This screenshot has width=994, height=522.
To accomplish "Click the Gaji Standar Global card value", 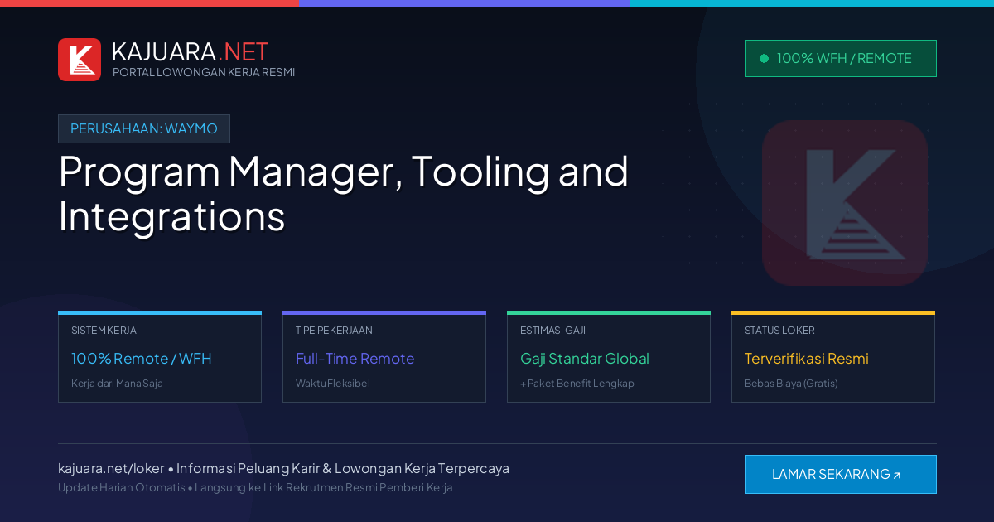I will tap(585, 359).
